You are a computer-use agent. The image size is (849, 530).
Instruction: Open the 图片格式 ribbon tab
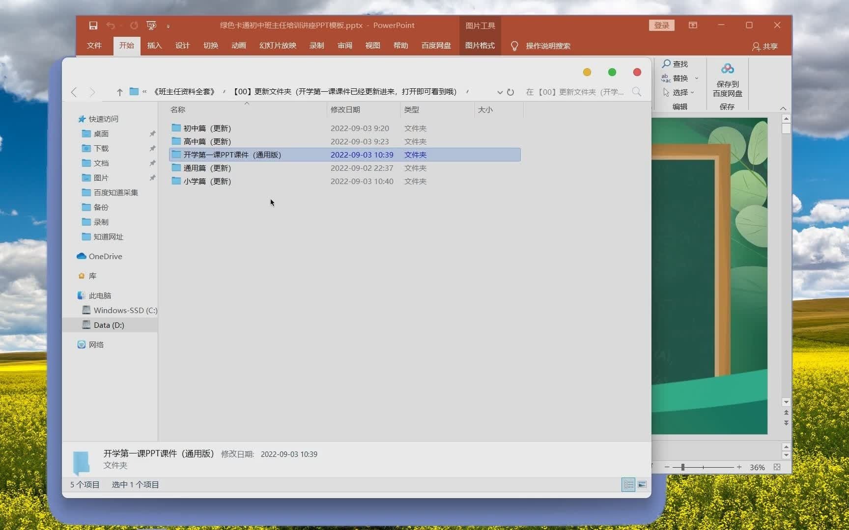pos(480,46)
